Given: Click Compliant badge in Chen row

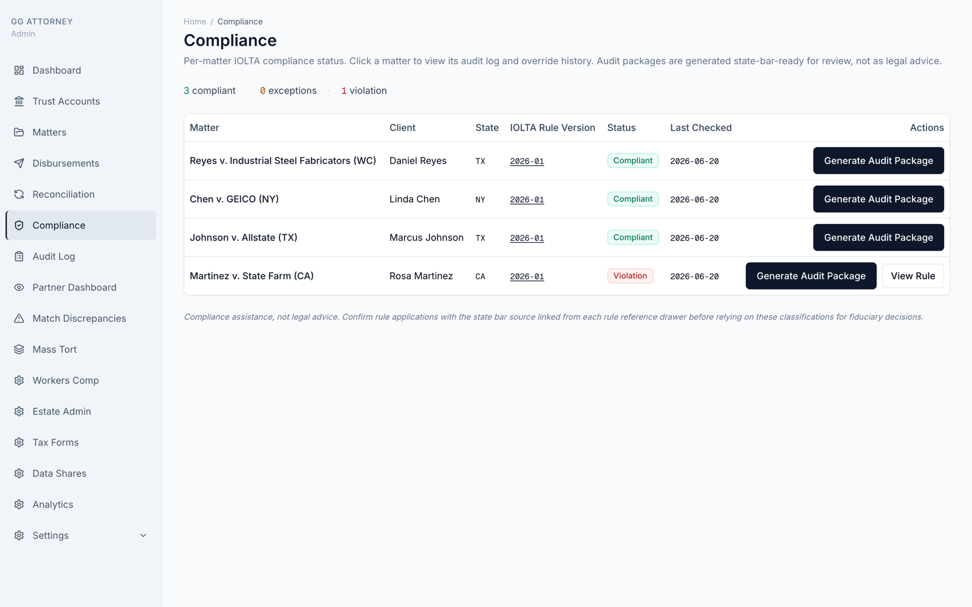Looking at the screenshot, I should 632,198.
